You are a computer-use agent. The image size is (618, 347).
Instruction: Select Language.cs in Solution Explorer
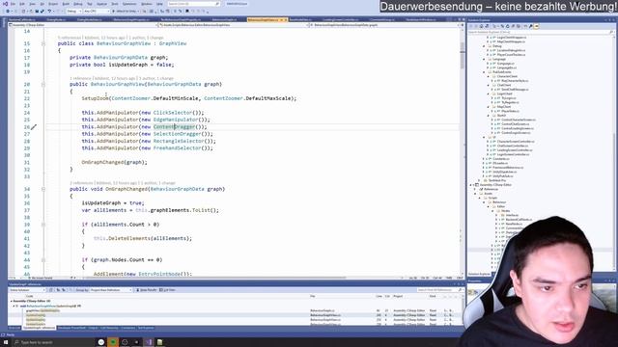tap(506, 64)
